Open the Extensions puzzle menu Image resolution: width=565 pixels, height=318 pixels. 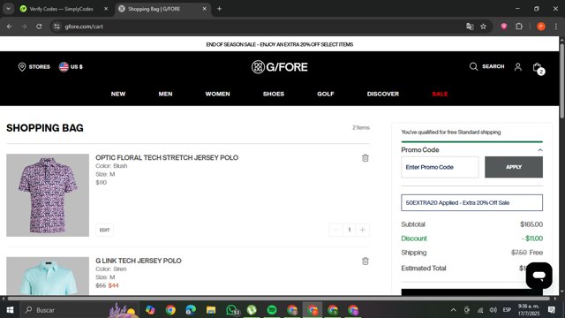coord(519,26)
